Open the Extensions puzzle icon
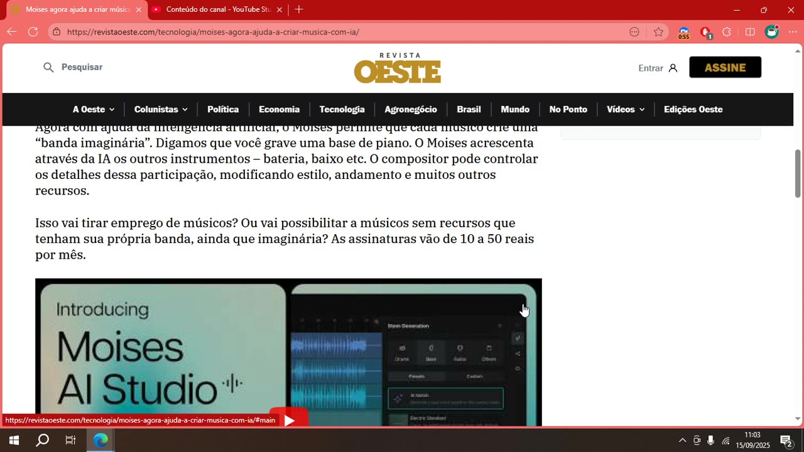804x452 pixels. click(x=727, y=32)
